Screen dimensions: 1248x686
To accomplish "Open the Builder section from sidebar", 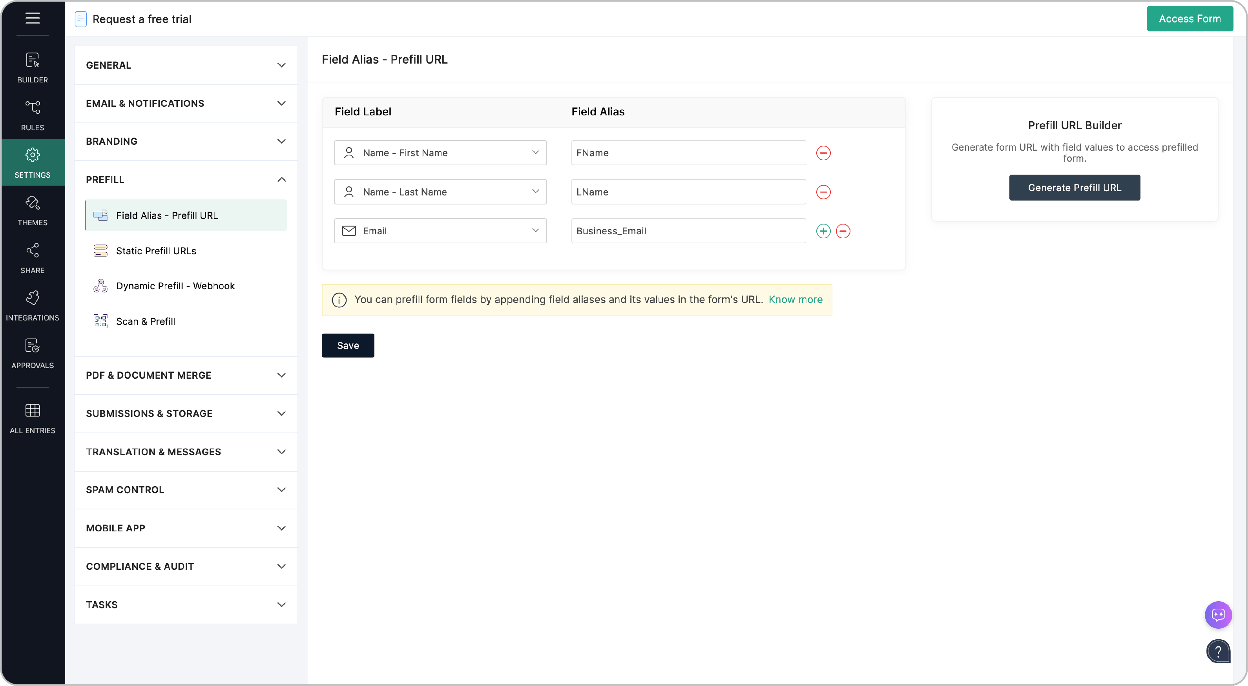I will click(x=33, y=67).
